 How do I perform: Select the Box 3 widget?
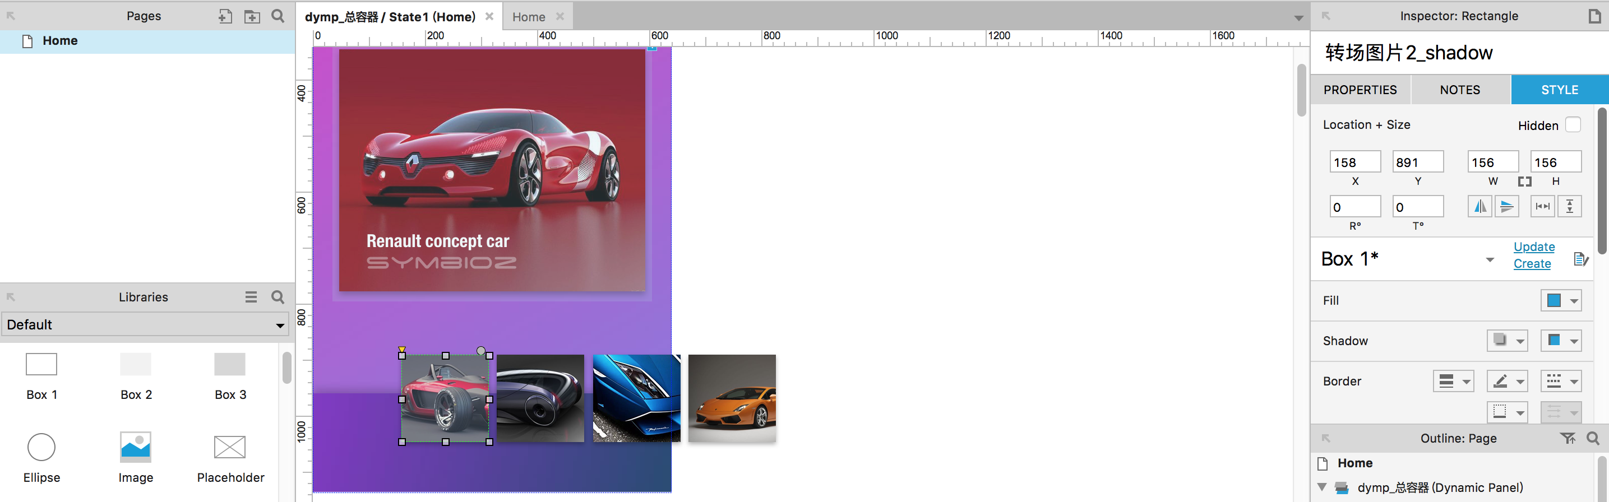click(x=230, y=376)
